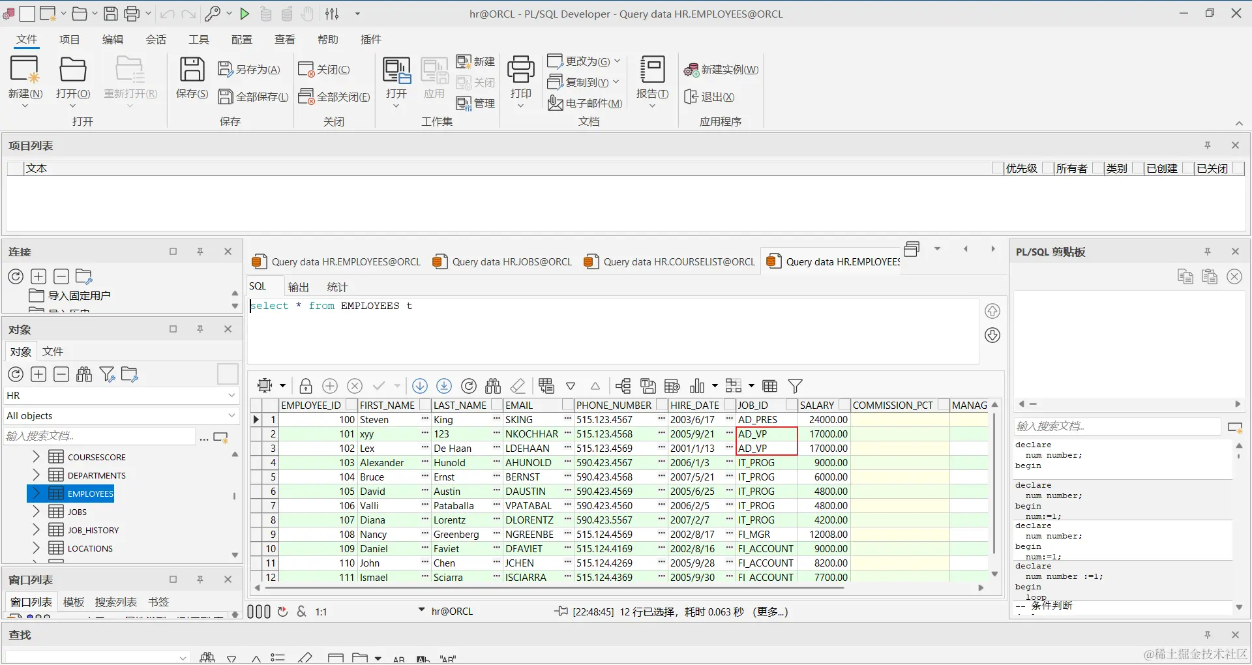The image size is (1252, 665).
Task: Pin the PL/SQL 剪贴板 panel with pushpin
Action: 1208,252
